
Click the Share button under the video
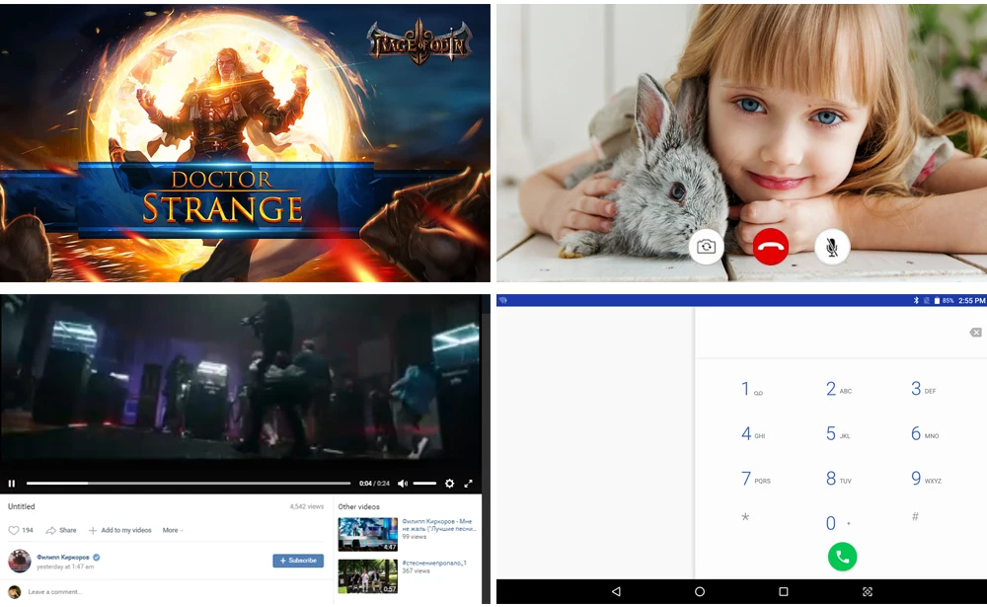pos(61,530)
